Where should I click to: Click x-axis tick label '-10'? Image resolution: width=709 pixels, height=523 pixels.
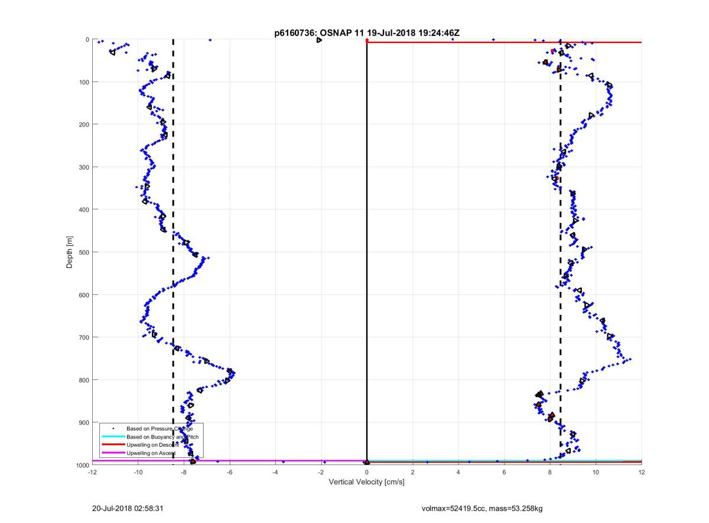tap(138, 472)
